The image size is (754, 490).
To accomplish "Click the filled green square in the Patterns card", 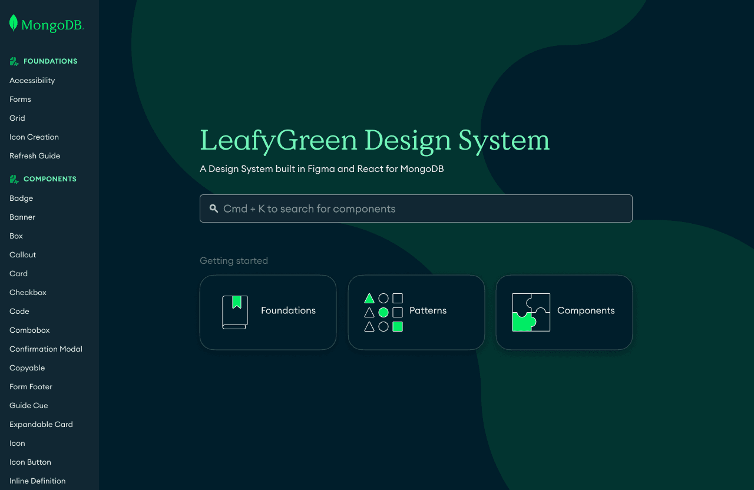I will (398, 326).
